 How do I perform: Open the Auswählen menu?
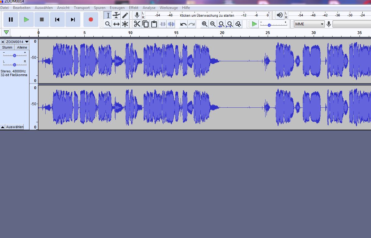tap(44, 8)
